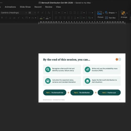Image resolution: width=131 pixels, height=131 pixels.
Task: Click the Character Spacing AV icon
Action: [27, 18]
